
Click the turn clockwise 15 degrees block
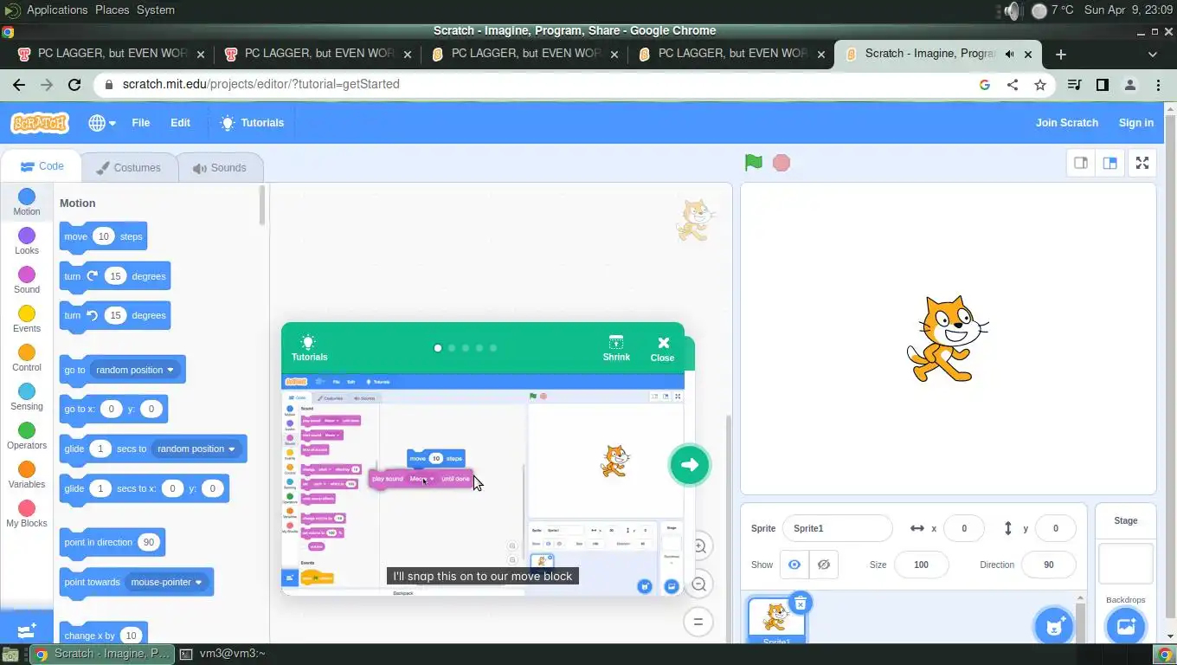pos(114,276)
